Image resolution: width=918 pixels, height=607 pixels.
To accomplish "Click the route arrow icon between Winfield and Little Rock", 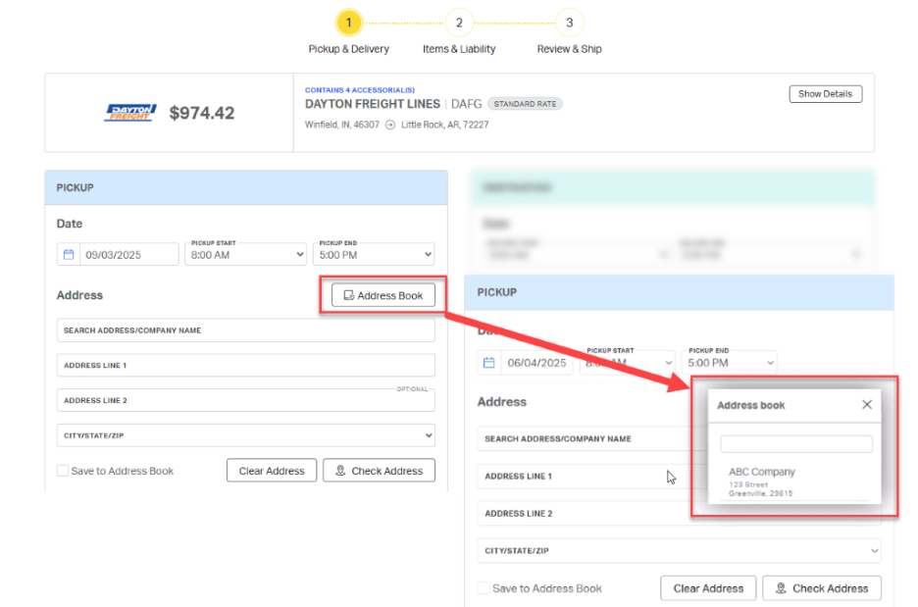I will point(390,125).
